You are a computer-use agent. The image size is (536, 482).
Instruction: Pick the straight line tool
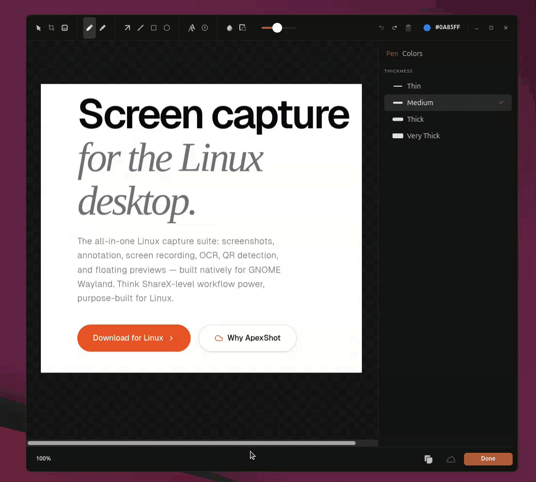point(141,28)
